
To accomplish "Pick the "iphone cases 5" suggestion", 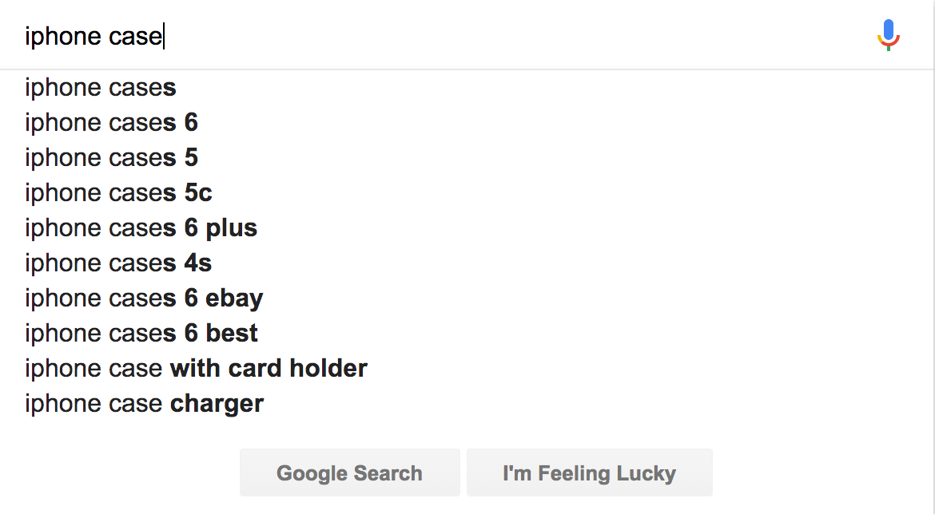I will point(111,158).
